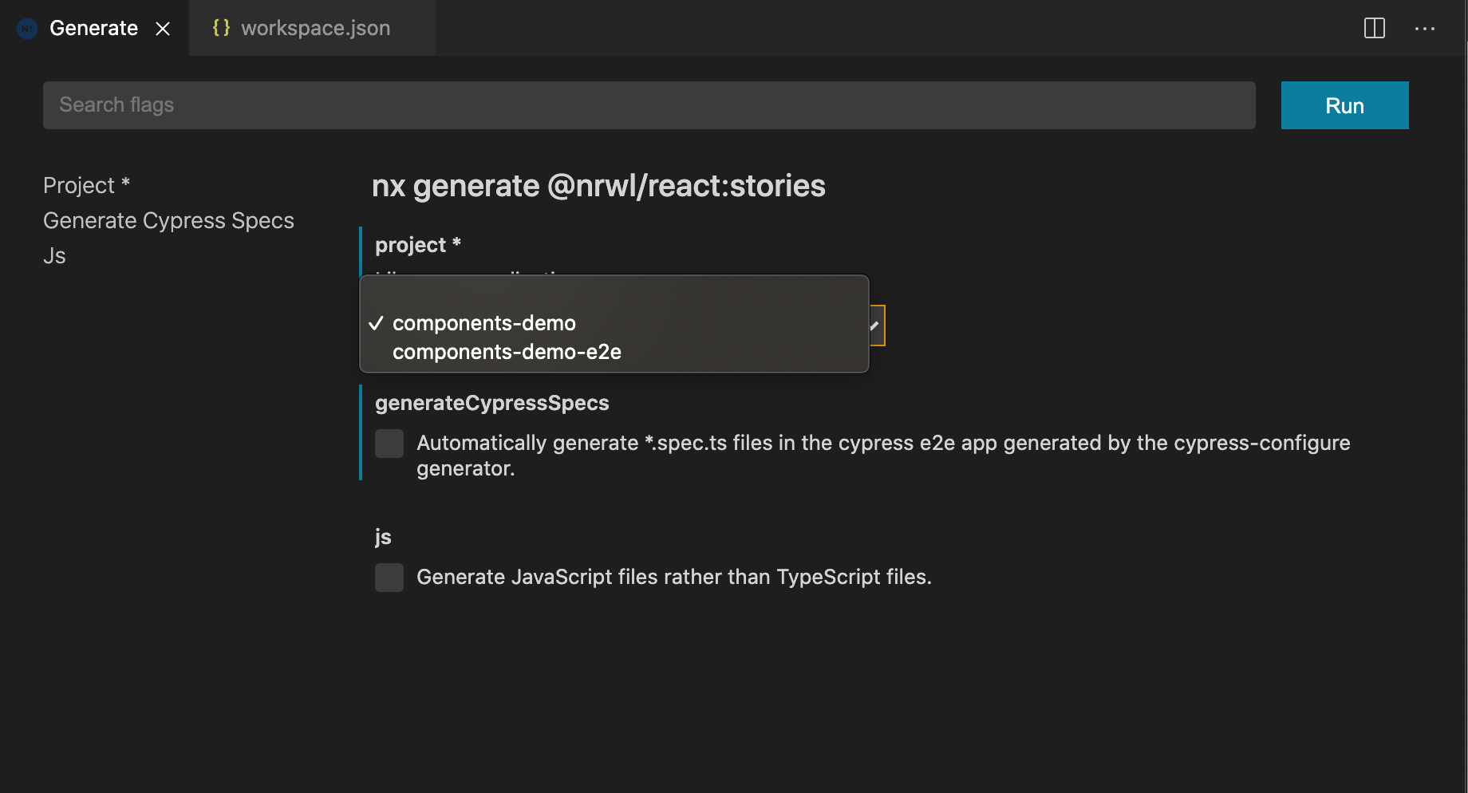Jump to Project * in the sidebar
This screenshot has width=1468, height=793.
click(86, 185)
